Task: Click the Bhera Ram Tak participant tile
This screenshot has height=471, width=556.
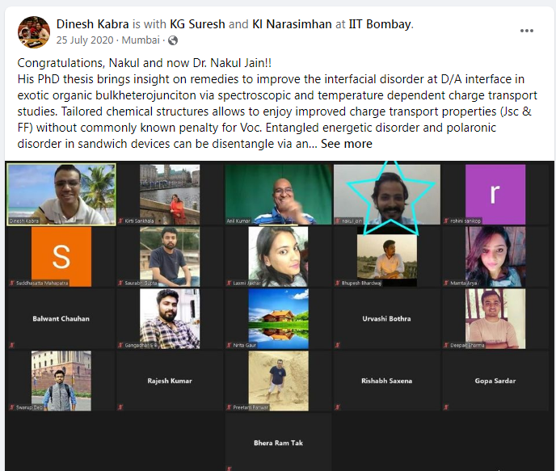Action: [278, 442]
